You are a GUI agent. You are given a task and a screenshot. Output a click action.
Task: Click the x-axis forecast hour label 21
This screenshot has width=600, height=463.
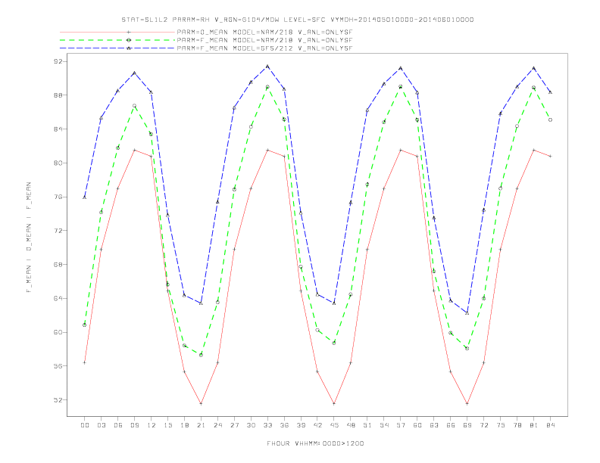pos(201,425)
